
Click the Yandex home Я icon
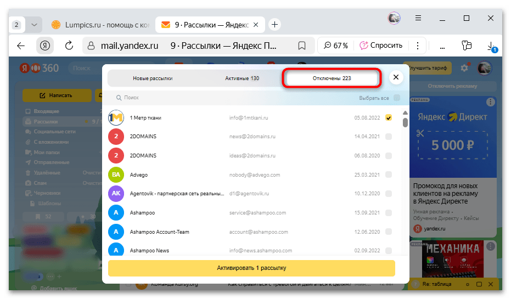pyautogui.click(x=45, y=46)
